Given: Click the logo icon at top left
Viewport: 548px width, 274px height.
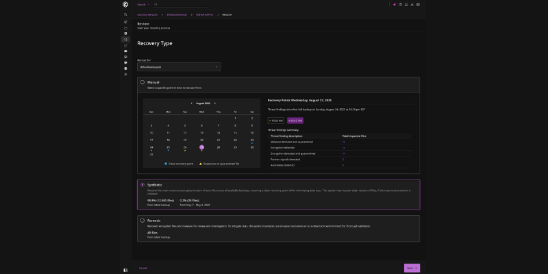Looking at the screenshot, I should tap(125, 4).
